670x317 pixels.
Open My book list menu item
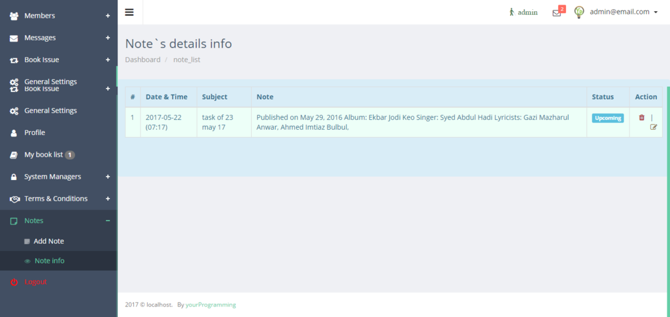tap(43, 155)
